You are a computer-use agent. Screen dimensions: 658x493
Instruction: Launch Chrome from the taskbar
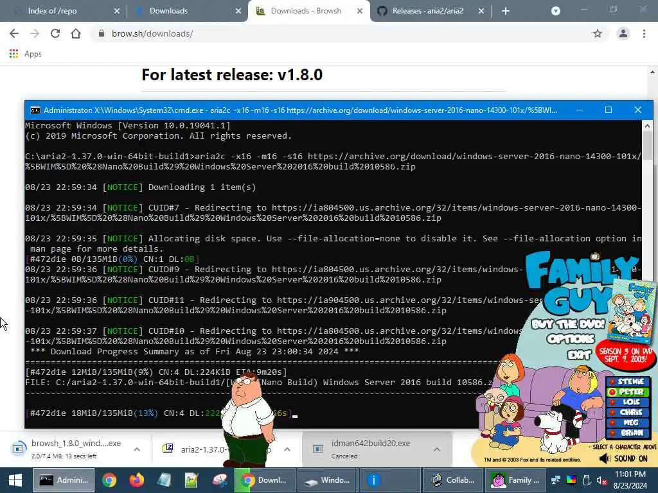click(x=109, y=480)
